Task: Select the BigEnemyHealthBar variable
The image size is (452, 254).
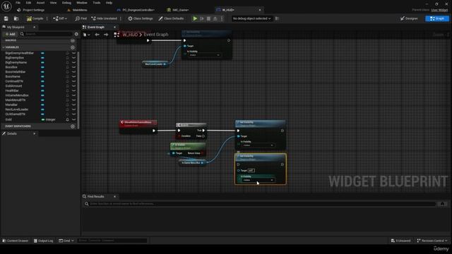Action: click(x=19, y=53)
